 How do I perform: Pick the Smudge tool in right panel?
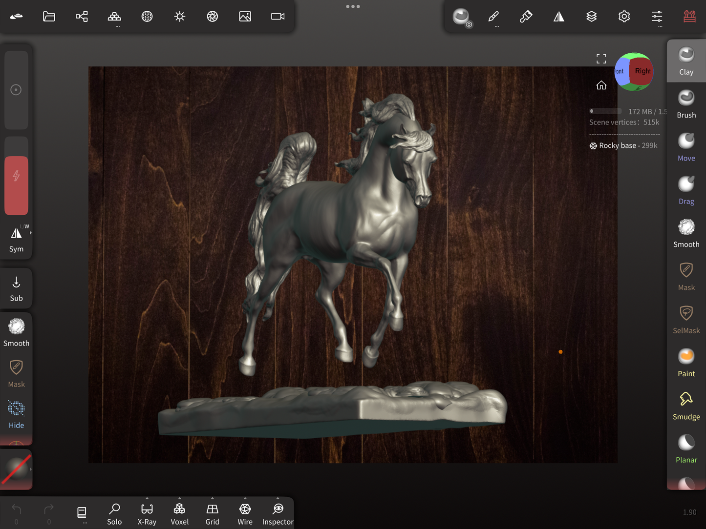[686, 406]
